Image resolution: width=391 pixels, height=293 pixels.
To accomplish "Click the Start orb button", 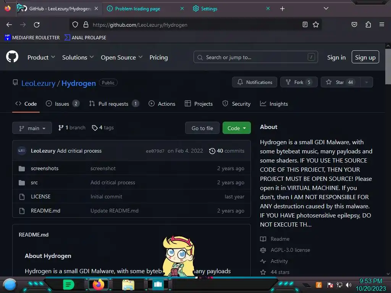I will click(10, 285).
